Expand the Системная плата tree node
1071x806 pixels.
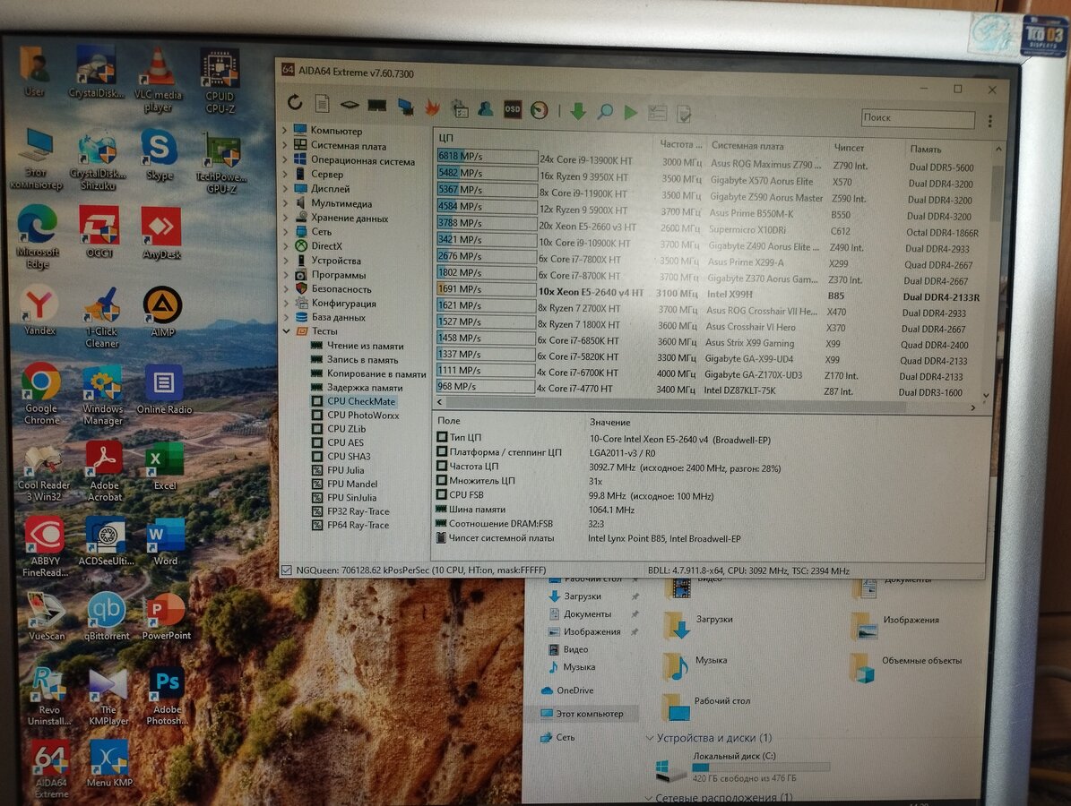pyautogui.click(x=286, y=143)
